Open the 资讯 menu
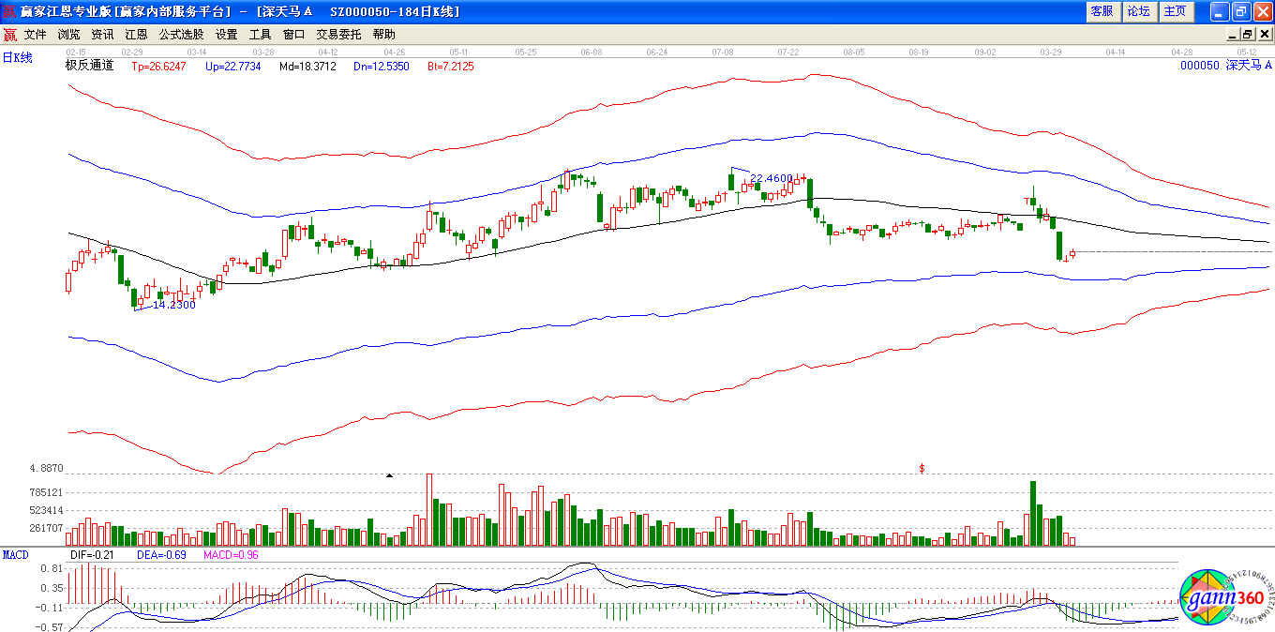This screenshot has width=1275, height=632. pyautogui.click(x=102, y=35)
